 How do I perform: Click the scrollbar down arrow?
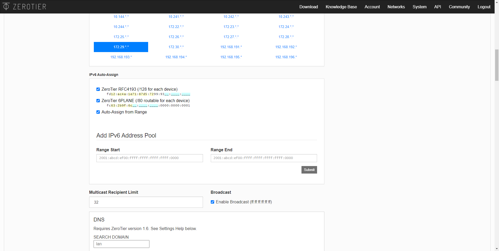497,249
